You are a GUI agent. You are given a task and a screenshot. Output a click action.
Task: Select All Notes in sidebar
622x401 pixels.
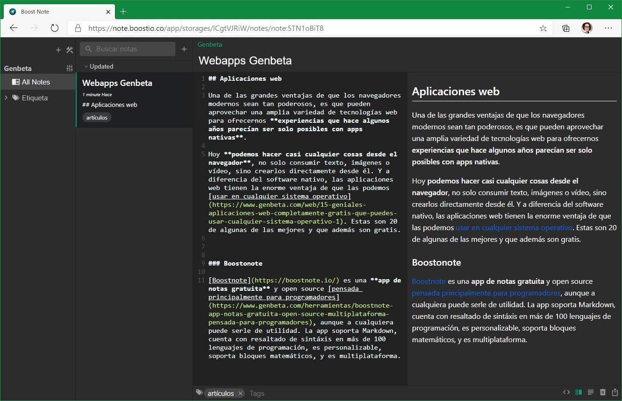point(35,82)
